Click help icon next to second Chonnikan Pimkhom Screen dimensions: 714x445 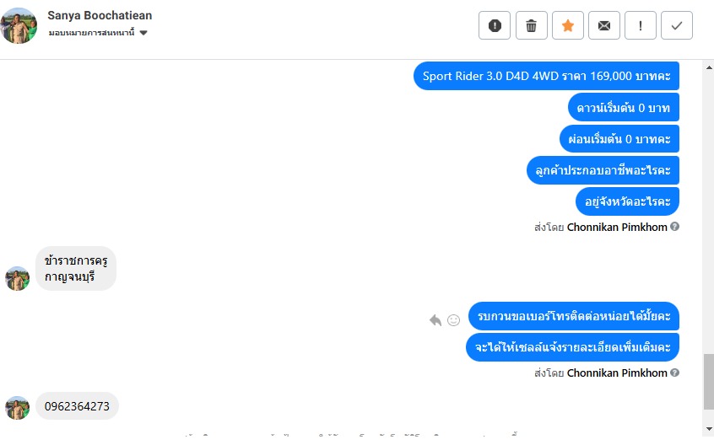675,373
